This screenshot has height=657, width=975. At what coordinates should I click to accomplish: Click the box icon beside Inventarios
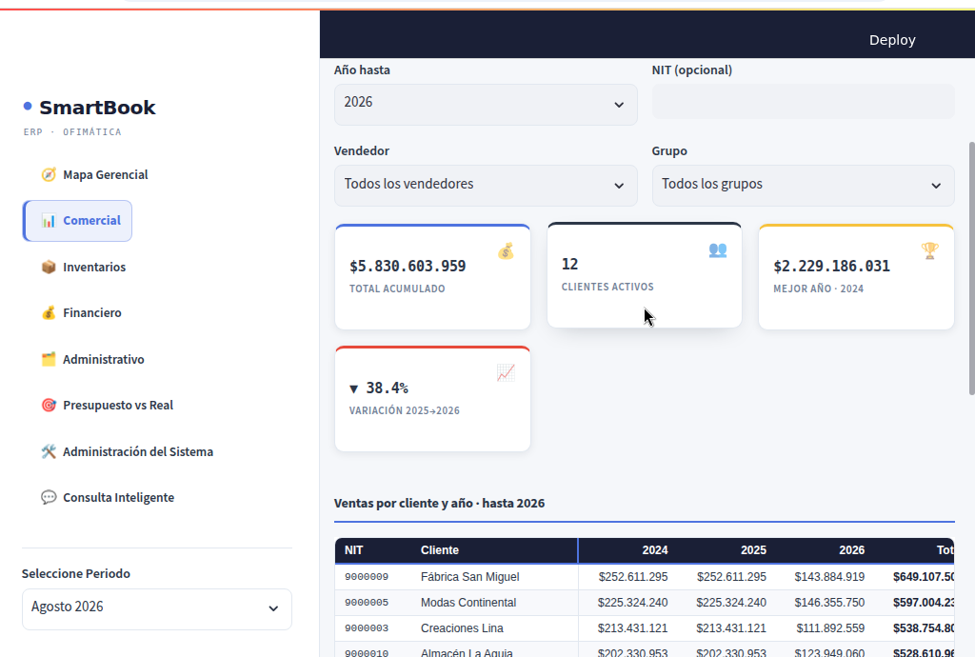(x=49, y=267)
